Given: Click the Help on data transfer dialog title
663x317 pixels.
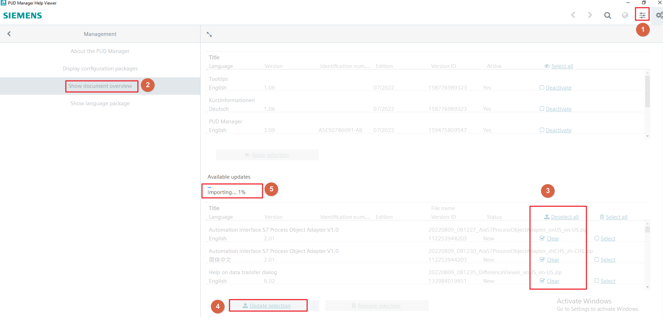Looking at the screenshot, I should click(x=243, y=272).
